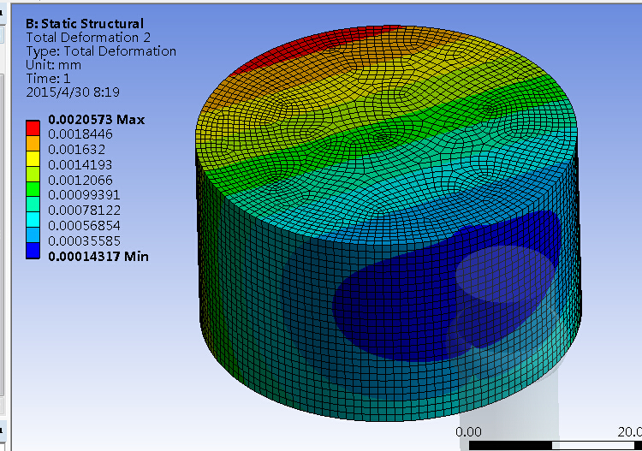Click the scale ruler bar
This screenshot has height=451, width=642.
click(x=556, y=445)
